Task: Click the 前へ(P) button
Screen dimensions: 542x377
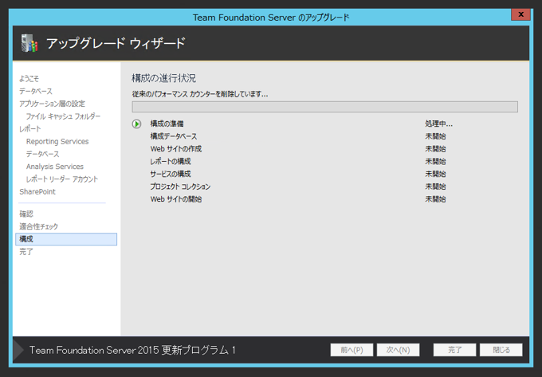Action: 352,350
